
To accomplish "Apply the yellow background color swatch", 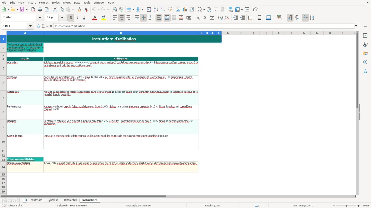I will (104, 18).
